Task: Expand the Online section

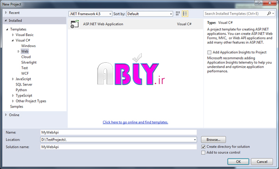Action: point(6,115)
